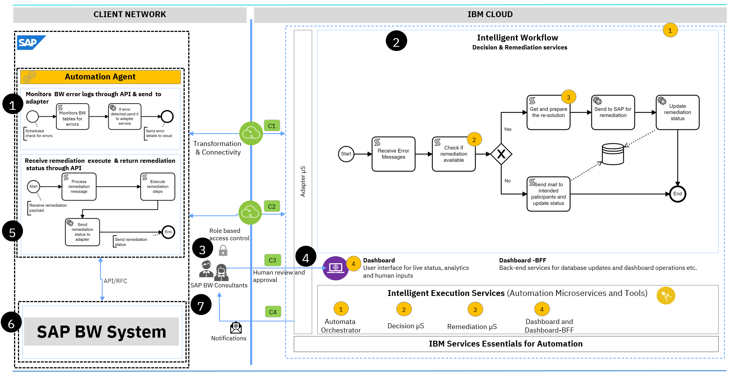Click the SAP logo
Screen dimensions: 733x382
pyautogui.click(x=31, y=42)
